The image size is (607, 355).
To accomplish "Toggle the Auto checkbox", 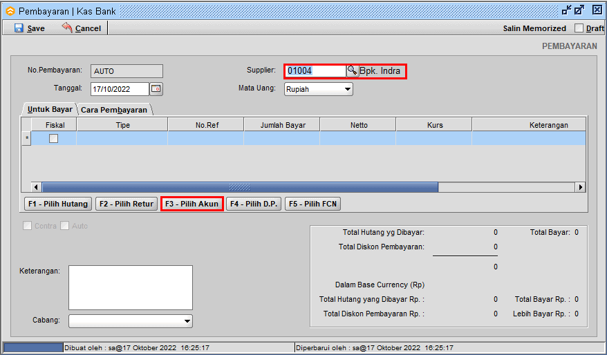I will (65, 226).
